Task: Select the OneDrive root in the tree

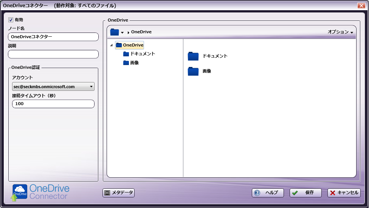Action: coord(130,45)
